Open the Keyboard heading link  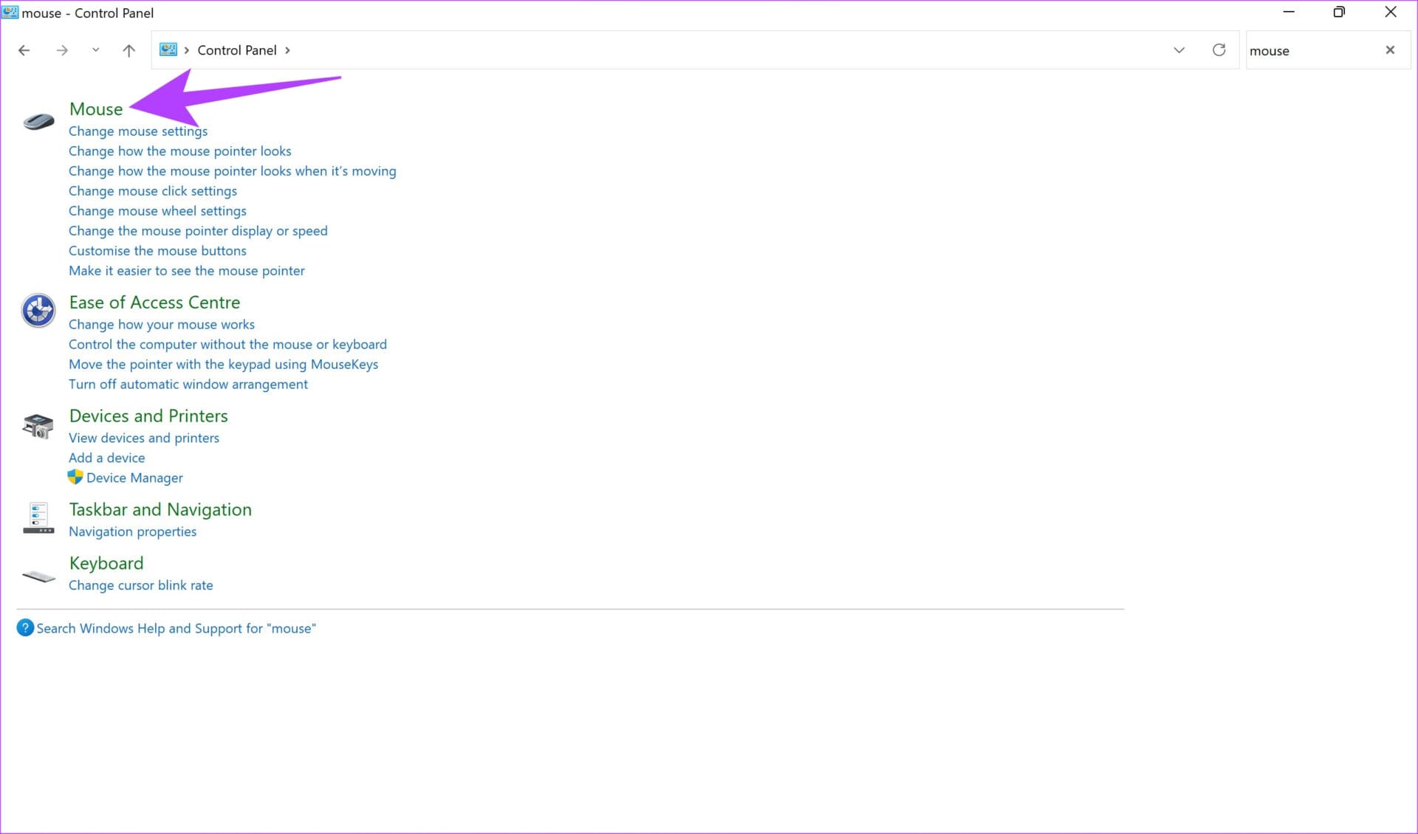[x=106, y=564]
